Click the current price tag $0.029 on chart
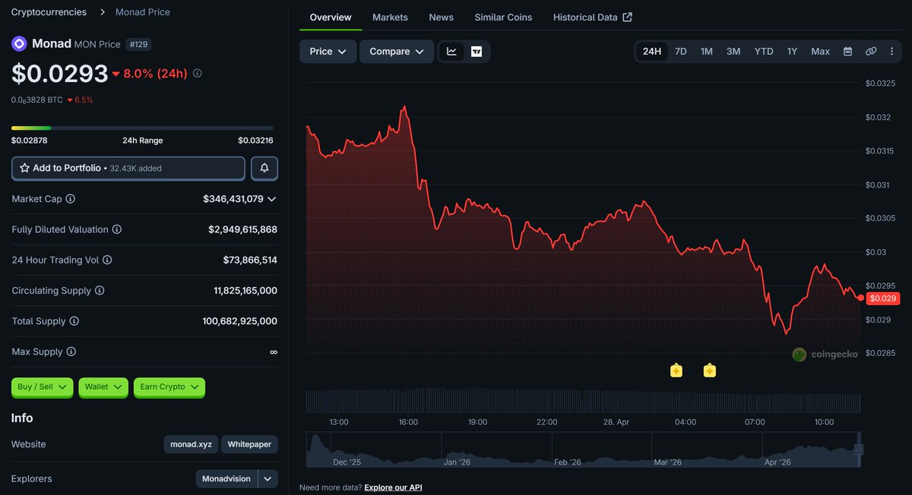The image size is (912, 495). 883,298
